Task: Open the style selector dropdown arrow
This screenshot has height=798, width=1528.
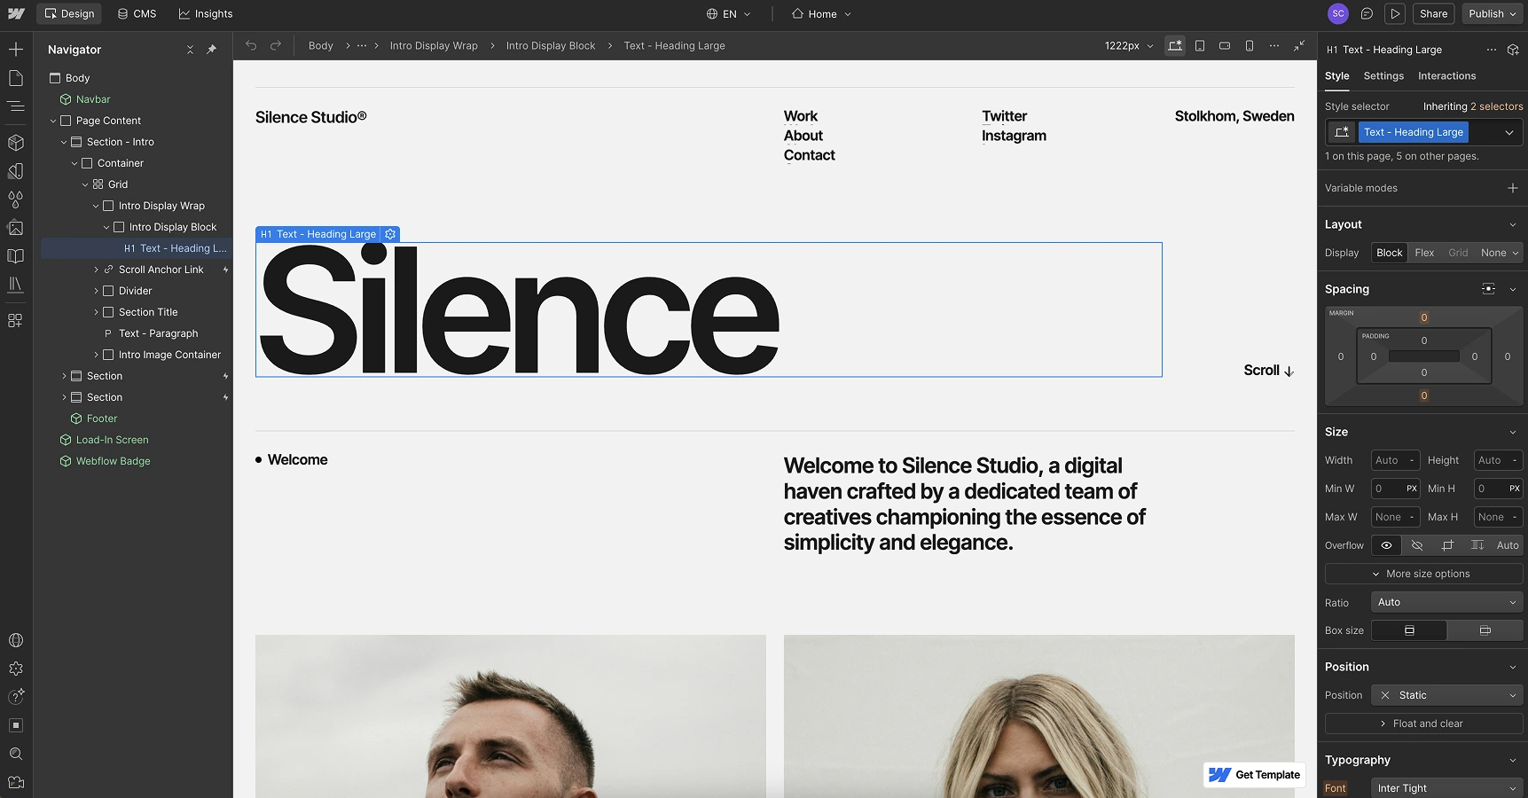Action: tap(1509, 132)
